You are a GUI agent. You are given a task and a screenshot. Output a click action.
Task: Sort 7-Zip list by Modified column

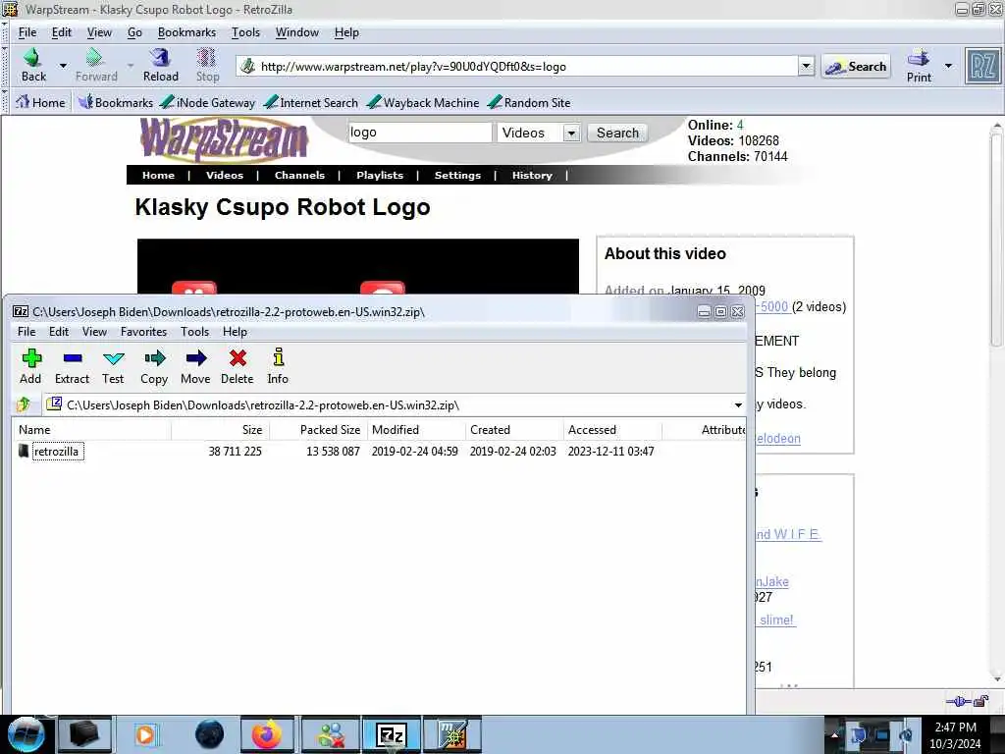tap(416, 430)
